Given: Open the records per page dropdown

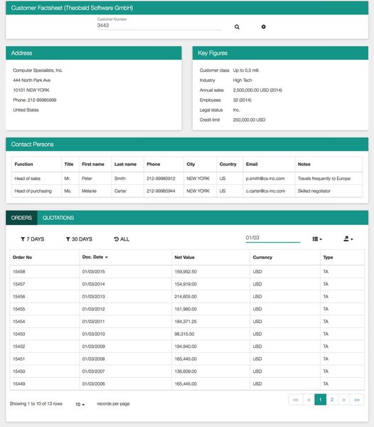Looking at the screenshot, I should click(80, 404).
